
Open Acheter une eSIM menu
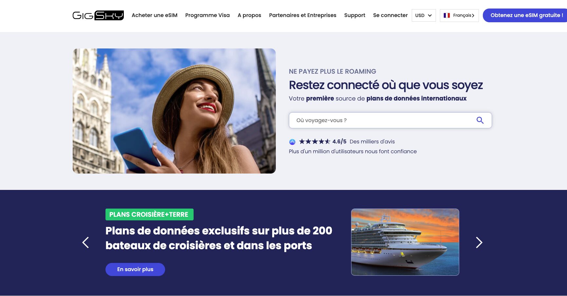pos(155,15)
